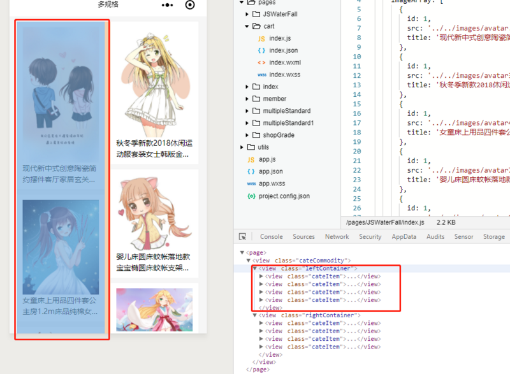Switch to the Console tab
This screenshot has height=374, width=510.
click(x=272, y=237)
